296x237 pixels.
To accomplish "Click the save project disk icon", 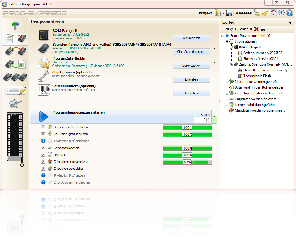I will [x=229, y=13].
